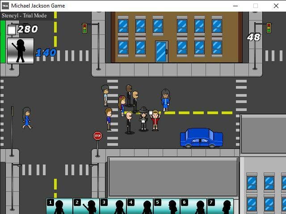Click the 280 score counter
This screenshot has width=286, height=214.
pyautogui.click(x=28, y=29)
